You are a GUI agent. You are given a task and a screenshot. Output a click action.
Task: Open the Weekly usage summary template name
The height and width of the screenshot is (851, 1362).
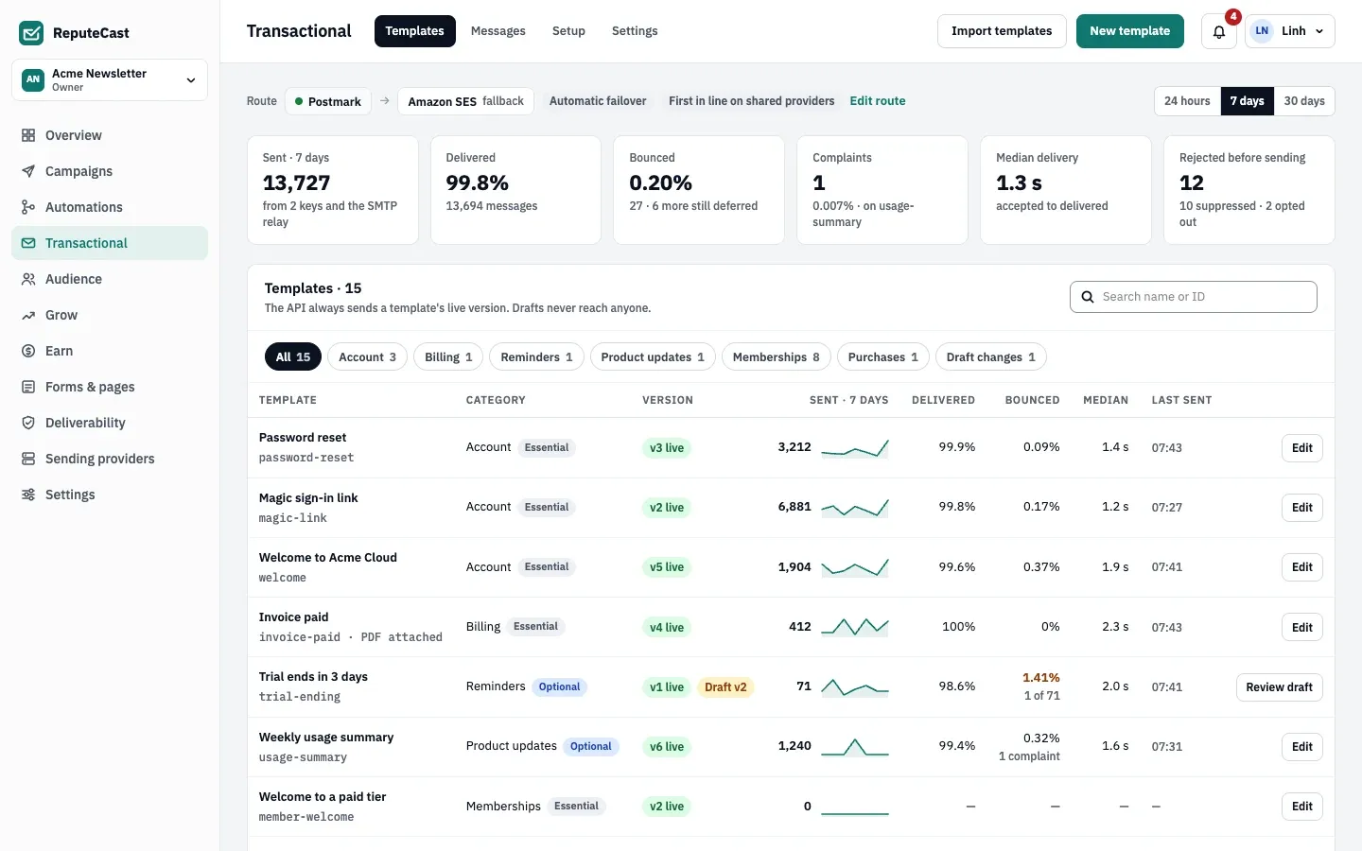326,738
